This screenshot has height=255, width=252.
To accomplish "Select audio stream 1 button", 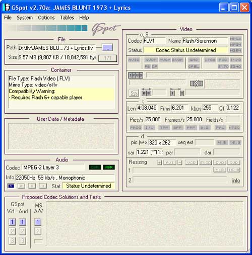I will 11,186.
